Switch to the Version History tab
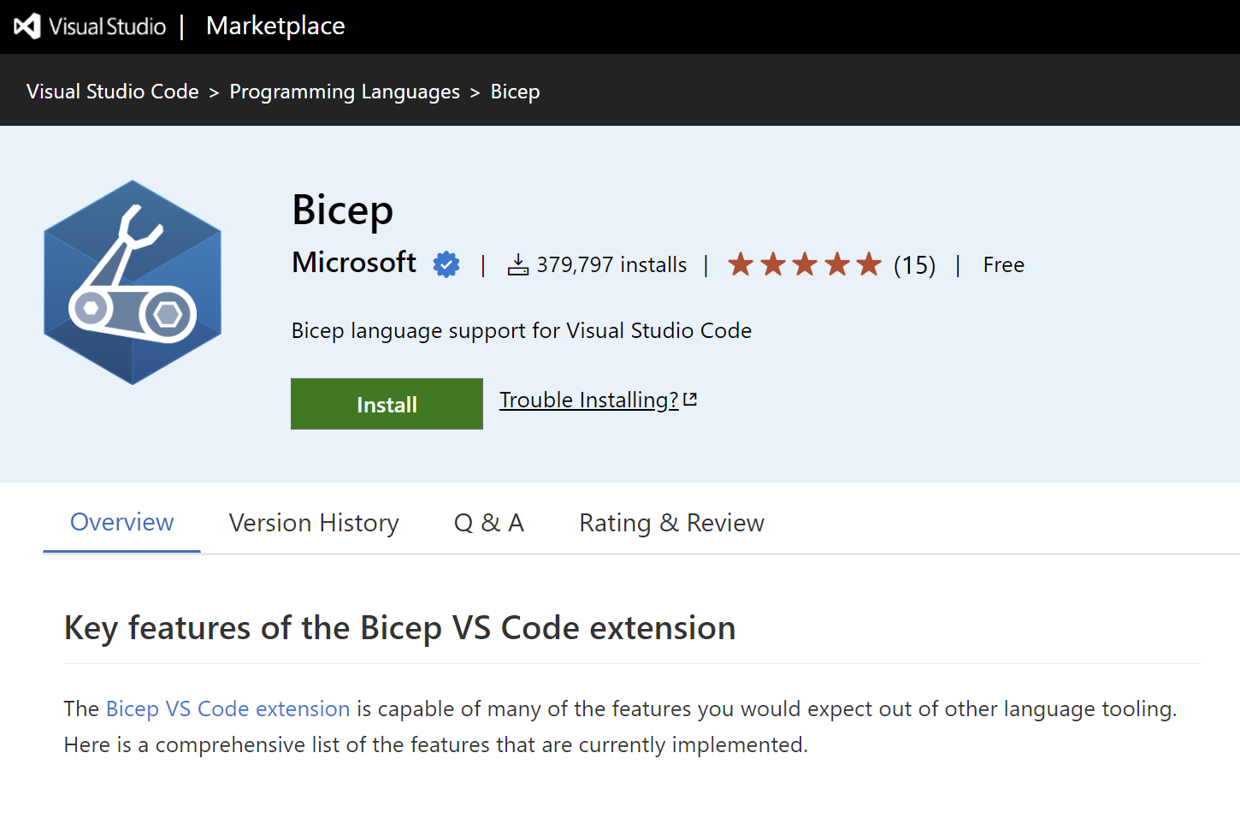The image size is (1240, 824). coord(313,522)
